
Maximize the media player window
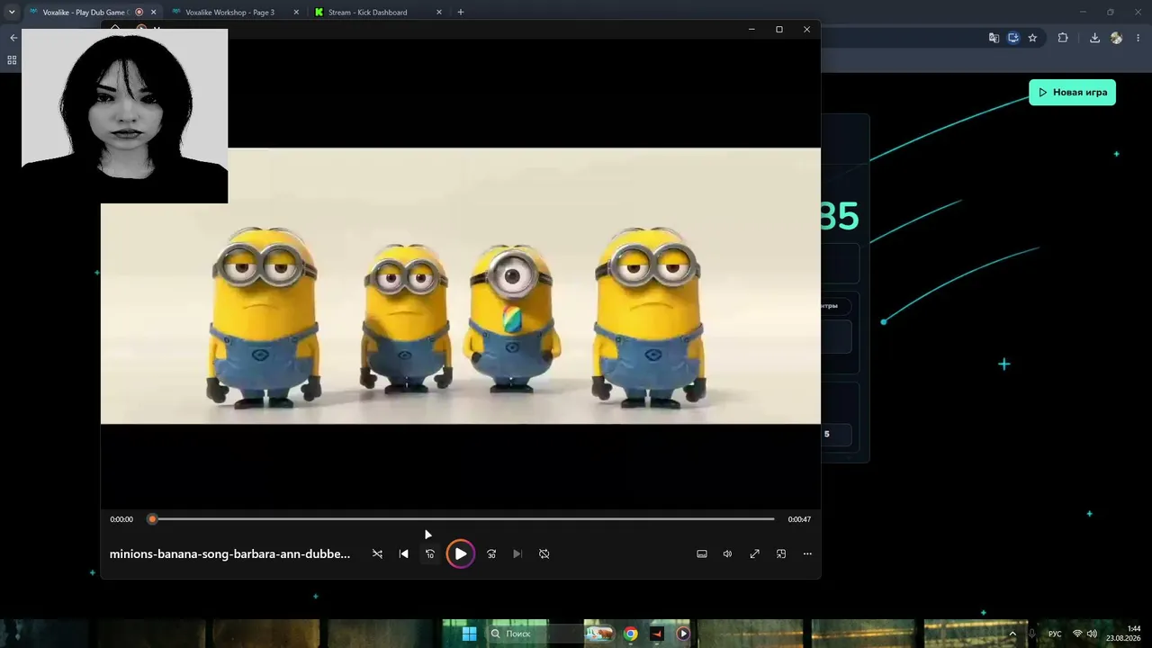point(779,29)
